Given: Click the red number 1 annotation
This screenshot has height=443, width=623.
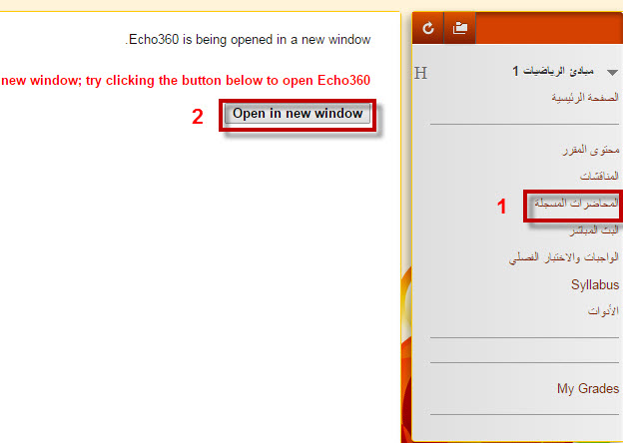Looking at the screenshot, I should (x=502, y=207).
